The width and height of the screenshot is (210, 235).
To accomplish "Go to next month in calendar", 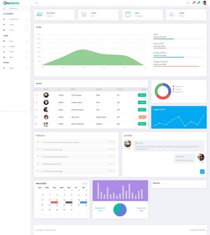I will coord(86,184).
